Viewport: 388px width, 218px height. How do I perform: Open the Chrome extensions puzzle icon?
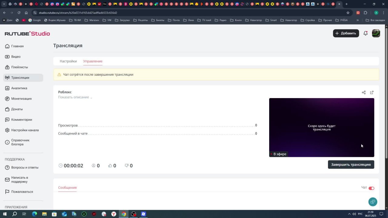click(365, 13)
